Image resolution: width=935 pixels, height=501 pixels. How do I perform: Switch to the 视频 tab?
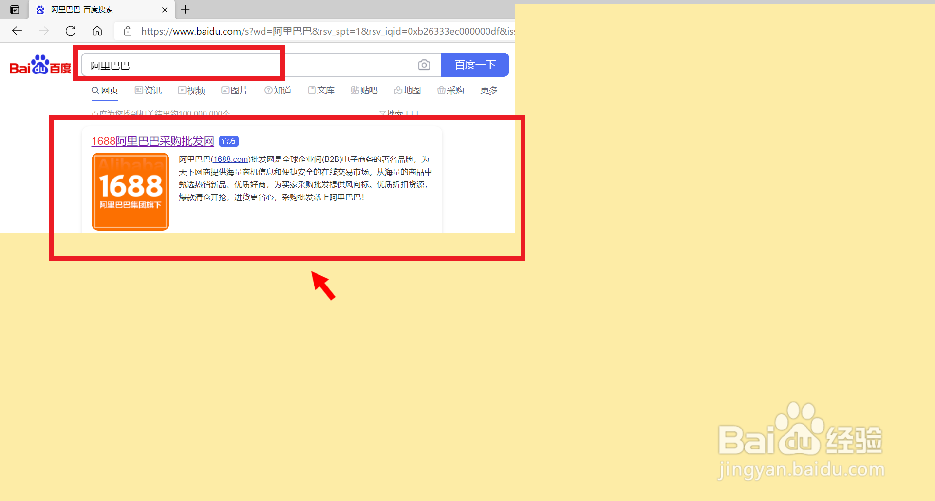pyautogui.click(x=191, y=90)
